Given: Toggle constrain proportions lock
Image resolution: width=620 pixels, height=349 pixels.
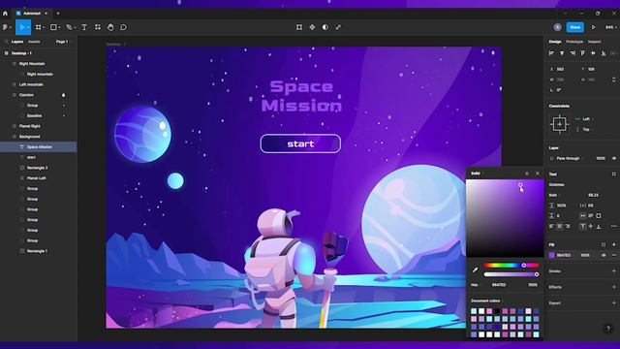Looking at the screenshot, I should tap(613, 79).
